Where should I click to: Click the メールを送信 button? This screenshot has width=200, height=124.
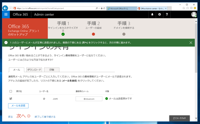18,106
